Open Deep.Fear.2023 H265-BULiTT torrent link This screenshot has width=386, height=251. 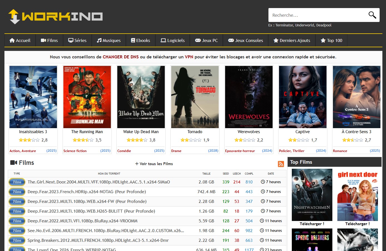point(91,211)
